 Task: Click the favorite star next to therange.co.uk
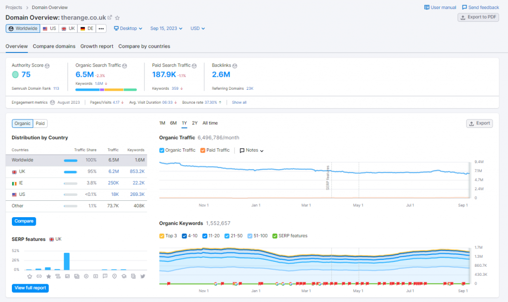pos(118,18)
